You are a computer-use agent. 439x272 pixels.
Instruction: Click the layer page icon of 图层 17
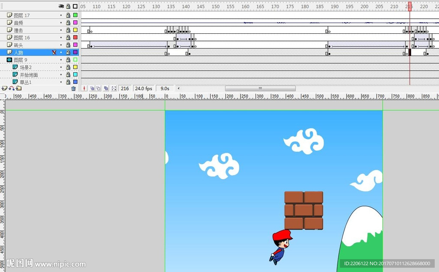pos(9,15)
